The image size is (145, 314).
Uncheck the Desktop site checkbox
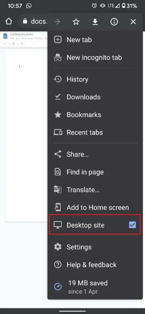(x=132, y=225)
